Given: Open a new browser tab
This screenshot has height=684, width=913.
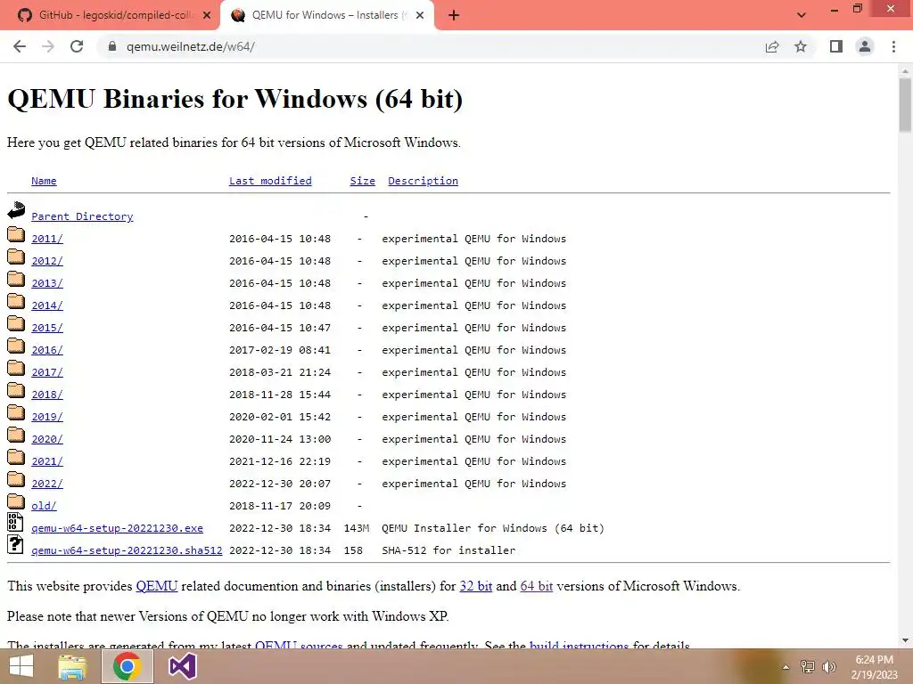Looking at the screenshot, I should tap(454, 16).
